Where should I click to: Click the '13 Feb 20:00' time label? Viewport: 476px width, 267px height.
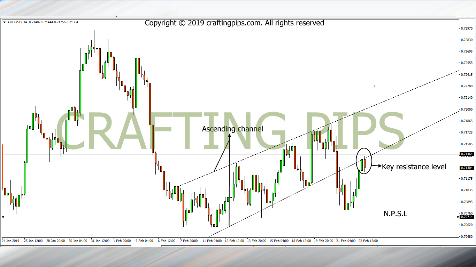click(256, 241)
